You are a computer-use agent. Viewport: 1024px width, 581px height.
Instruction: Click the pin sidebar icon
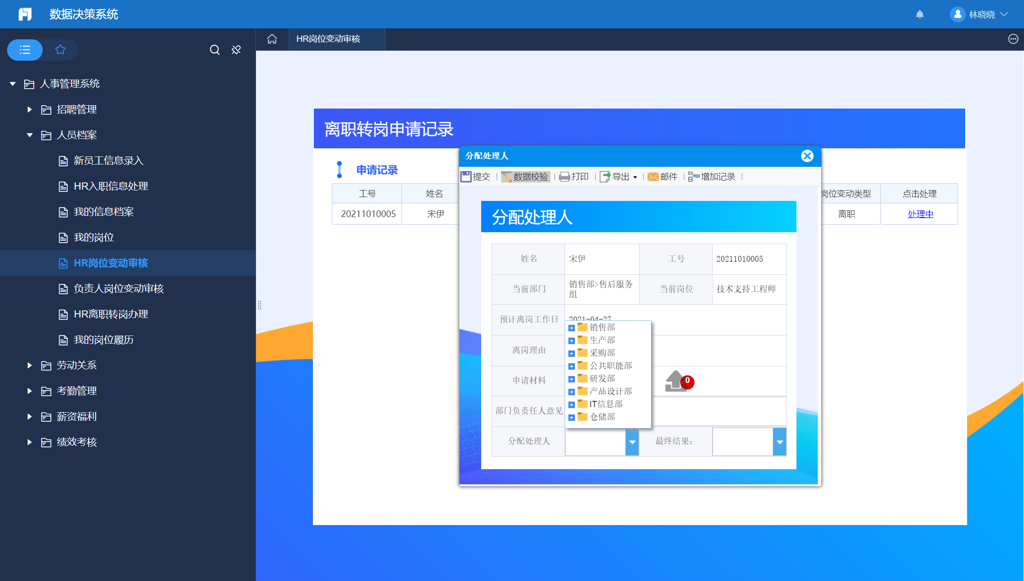(236, 50)
